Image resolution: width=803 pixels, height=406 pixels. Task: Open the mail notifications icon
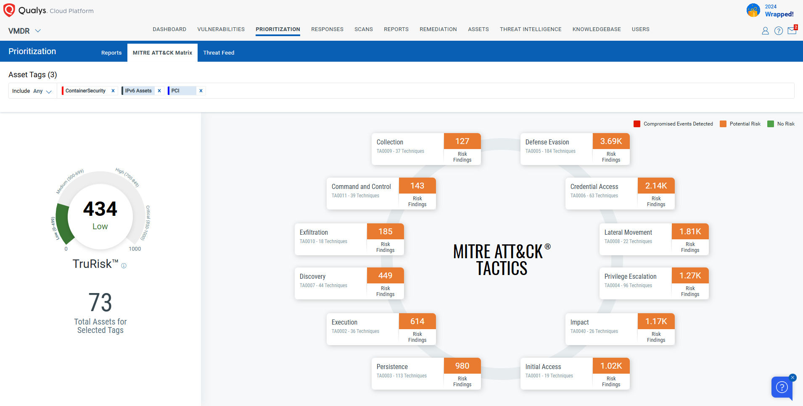[x=792, y=31]
